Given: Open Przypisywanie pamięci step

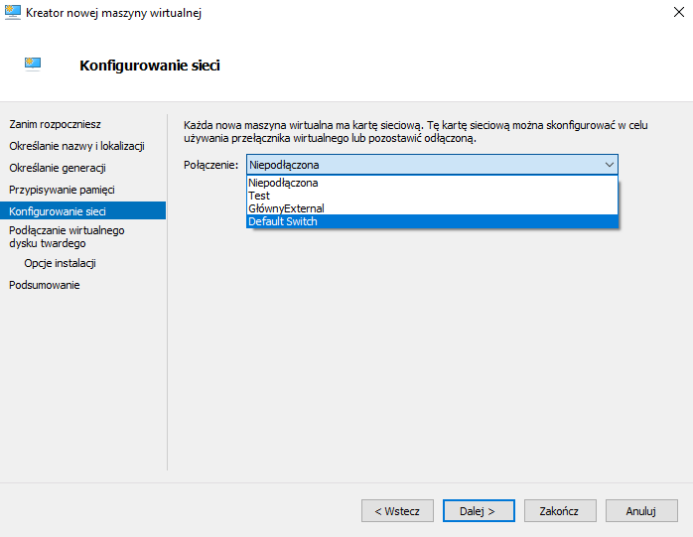Looking at the screenshot, I should point(62,190).
